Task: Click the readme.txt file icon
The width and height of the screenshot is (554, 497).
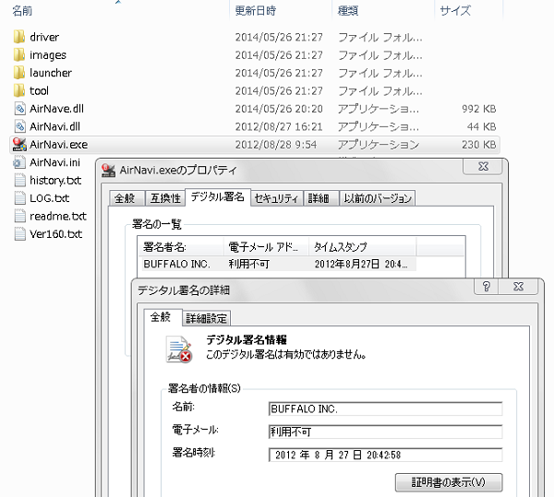Action: point(19,216)
